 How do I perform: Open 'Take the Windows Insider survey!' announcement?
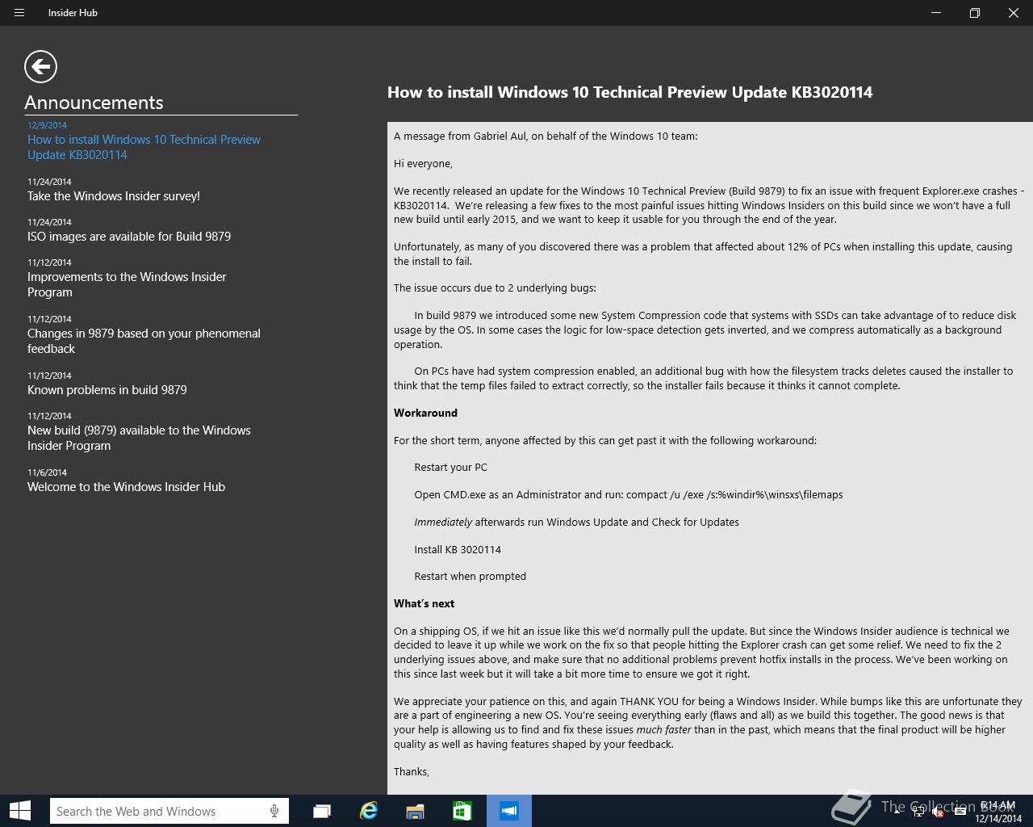click(114, 196)
